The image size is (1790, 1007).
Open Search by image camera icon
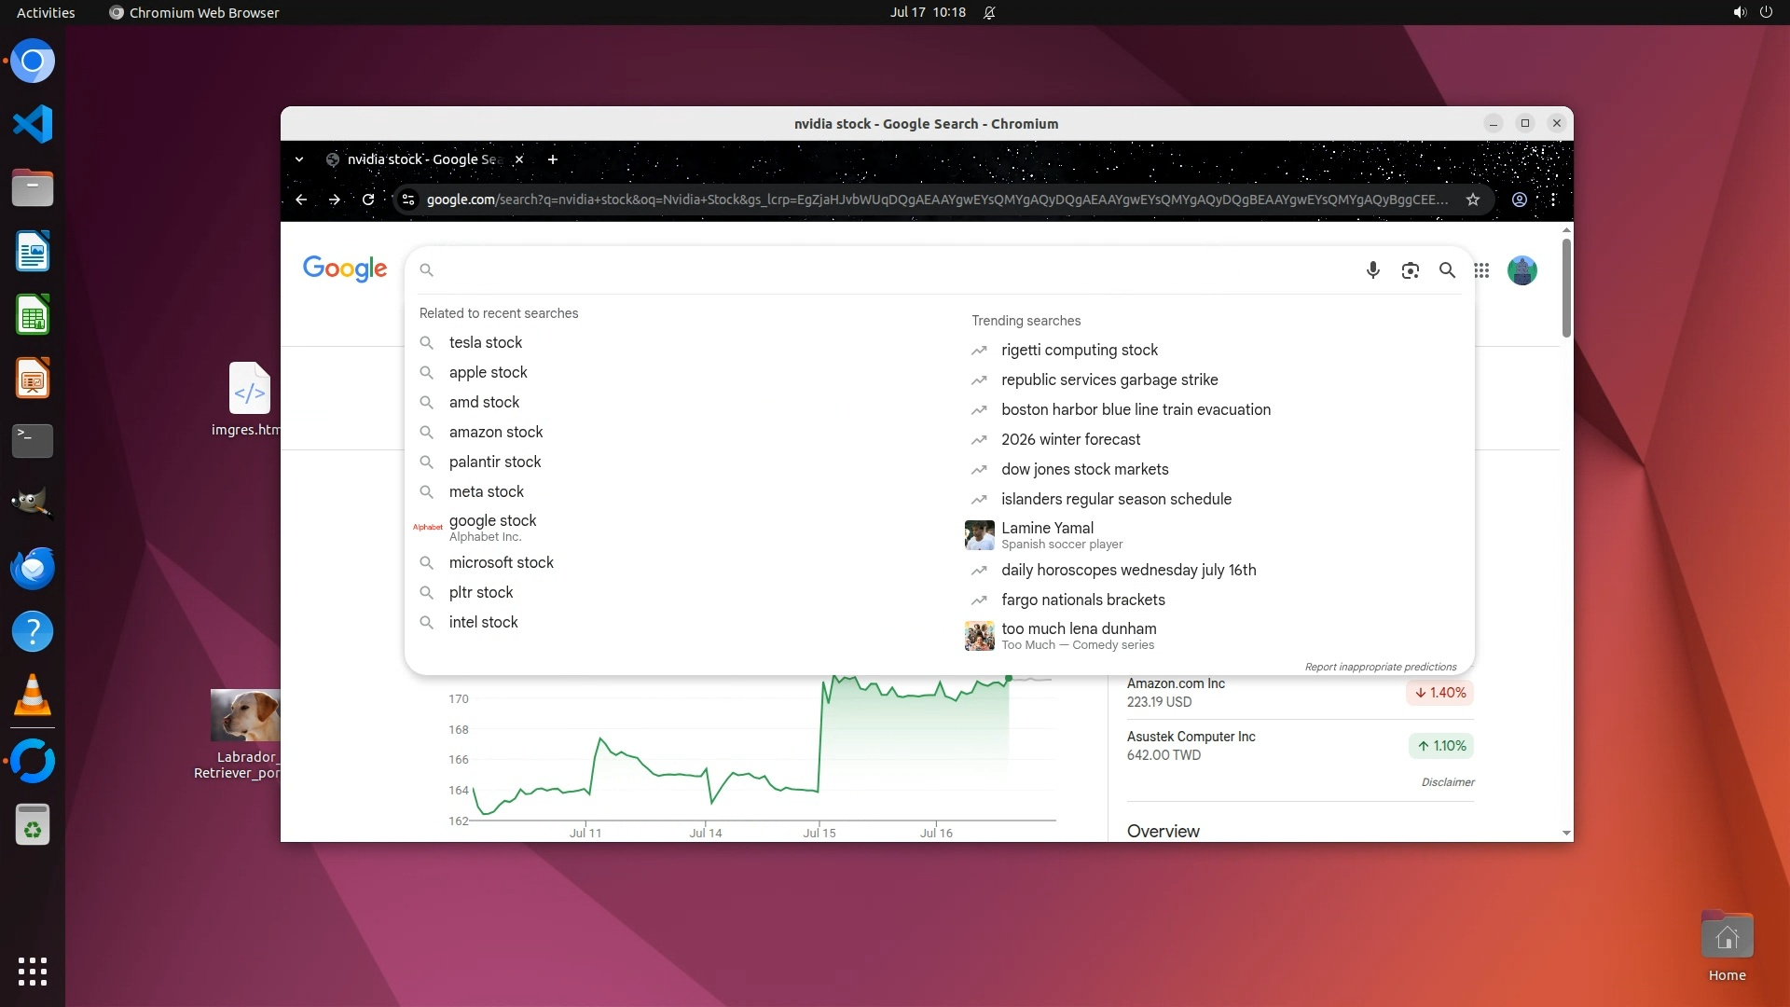1410,270
